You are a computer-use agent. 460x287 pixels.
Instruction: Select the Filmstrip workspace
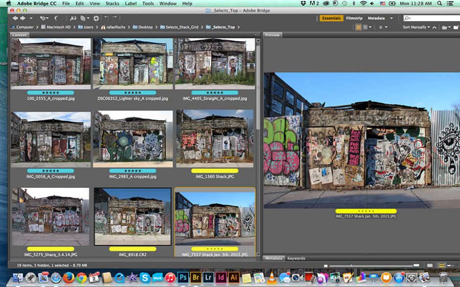(x=354, y=18)
